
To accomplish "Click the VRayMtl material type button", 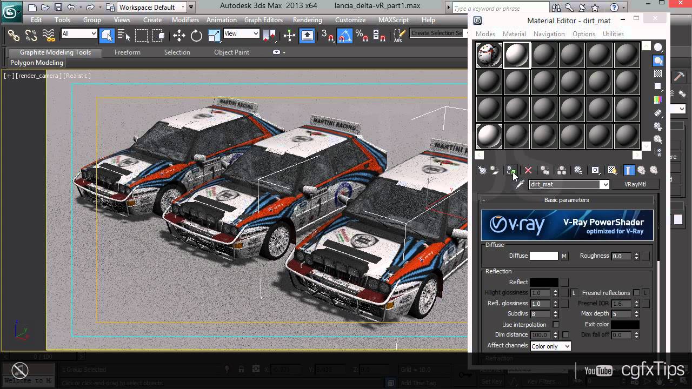I will 635,184.
